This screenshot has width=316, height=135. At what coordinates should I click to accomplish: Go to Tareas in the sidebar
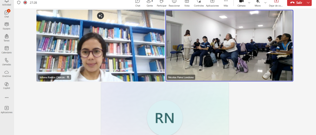pos(6,38)
